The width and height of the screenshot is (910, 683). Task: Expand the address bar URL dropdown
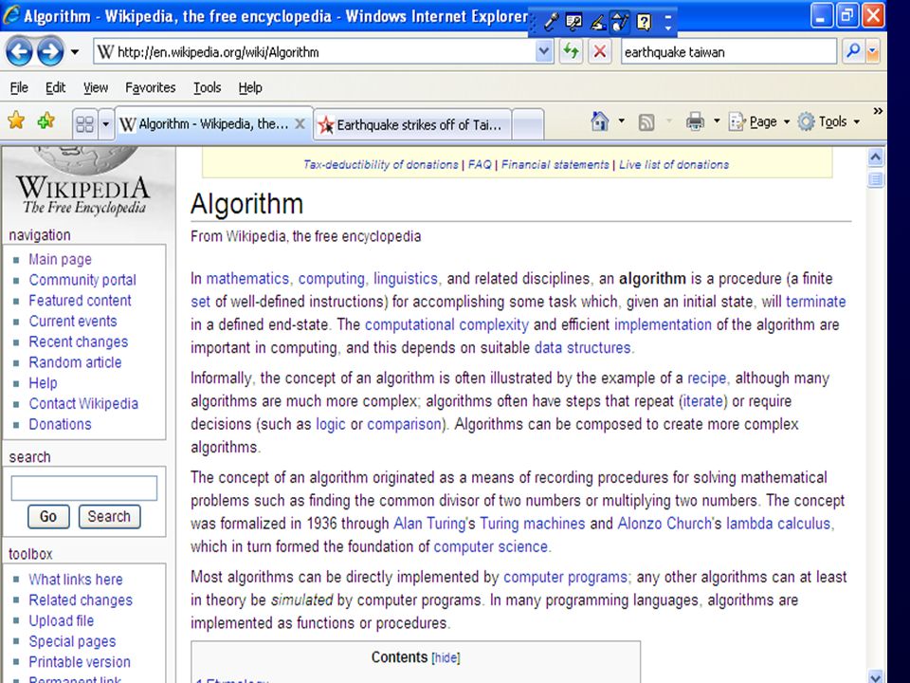[544, 51]
